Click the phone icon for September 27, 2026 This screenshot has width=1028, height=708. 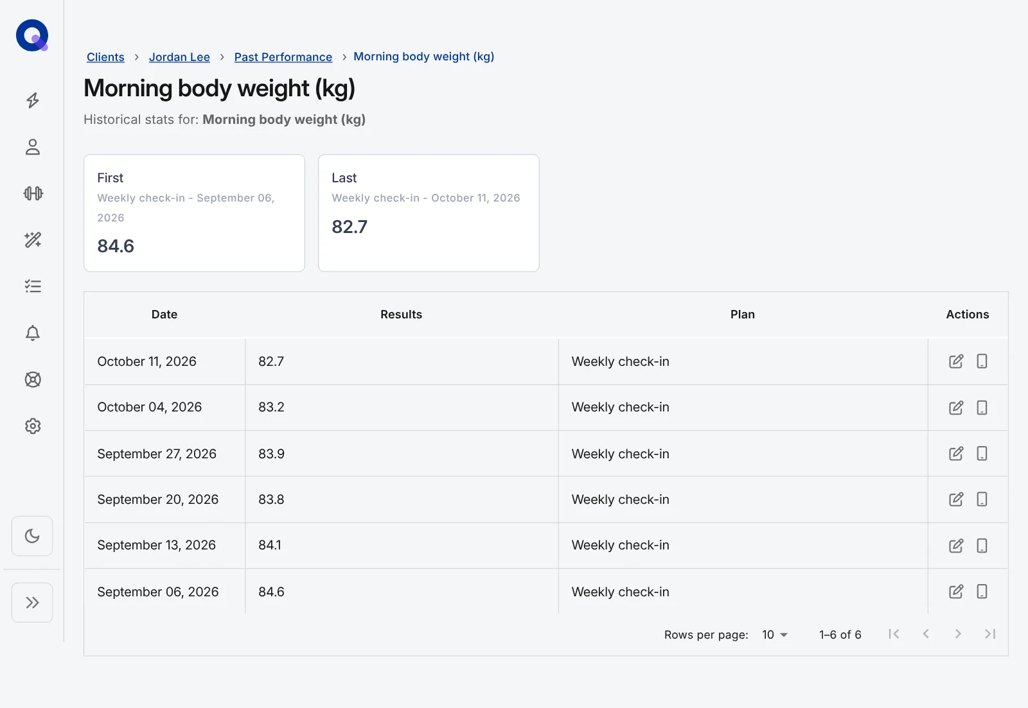coord(982,454)
